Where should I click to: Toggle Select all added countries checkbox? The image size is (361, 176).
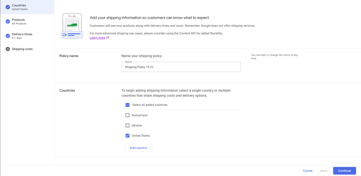(x=128, y=105)
